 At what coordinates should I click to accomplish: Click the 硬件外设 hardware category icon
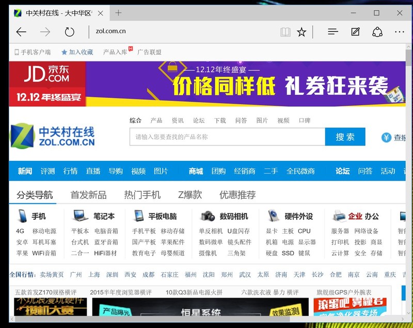tap(274, 216)
